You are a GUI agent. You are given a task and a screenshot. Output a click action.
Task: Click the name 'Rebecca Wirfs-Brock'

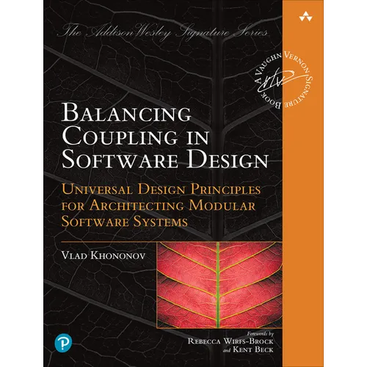(x=230, y=341)
